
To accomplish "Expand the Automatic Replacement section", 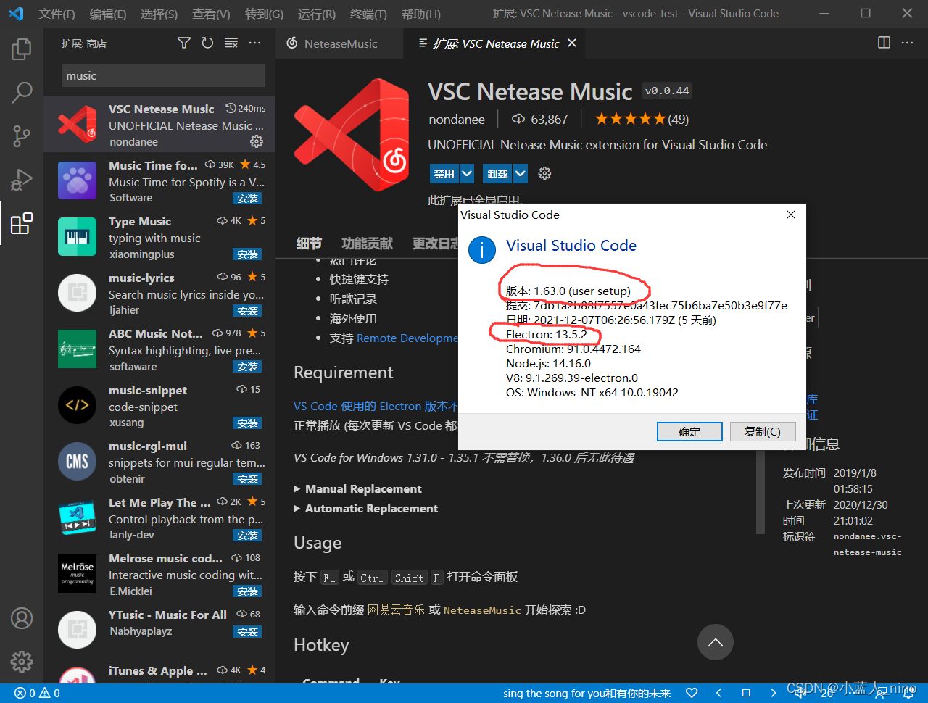I will [365, 508].
